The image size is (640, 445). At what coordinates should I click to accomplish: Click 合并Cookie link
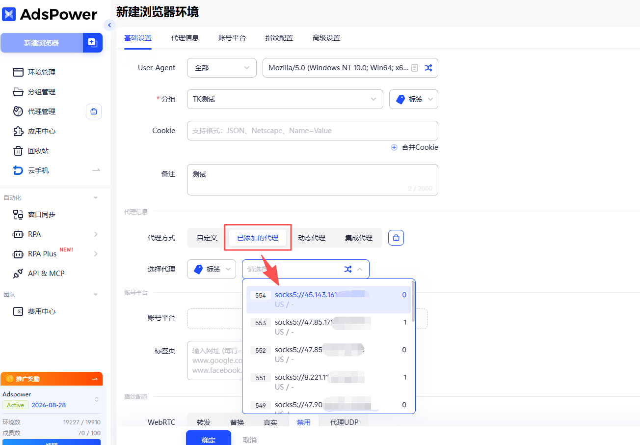(420, 147)
